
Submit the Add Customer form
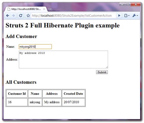click(x=102, y=72)
